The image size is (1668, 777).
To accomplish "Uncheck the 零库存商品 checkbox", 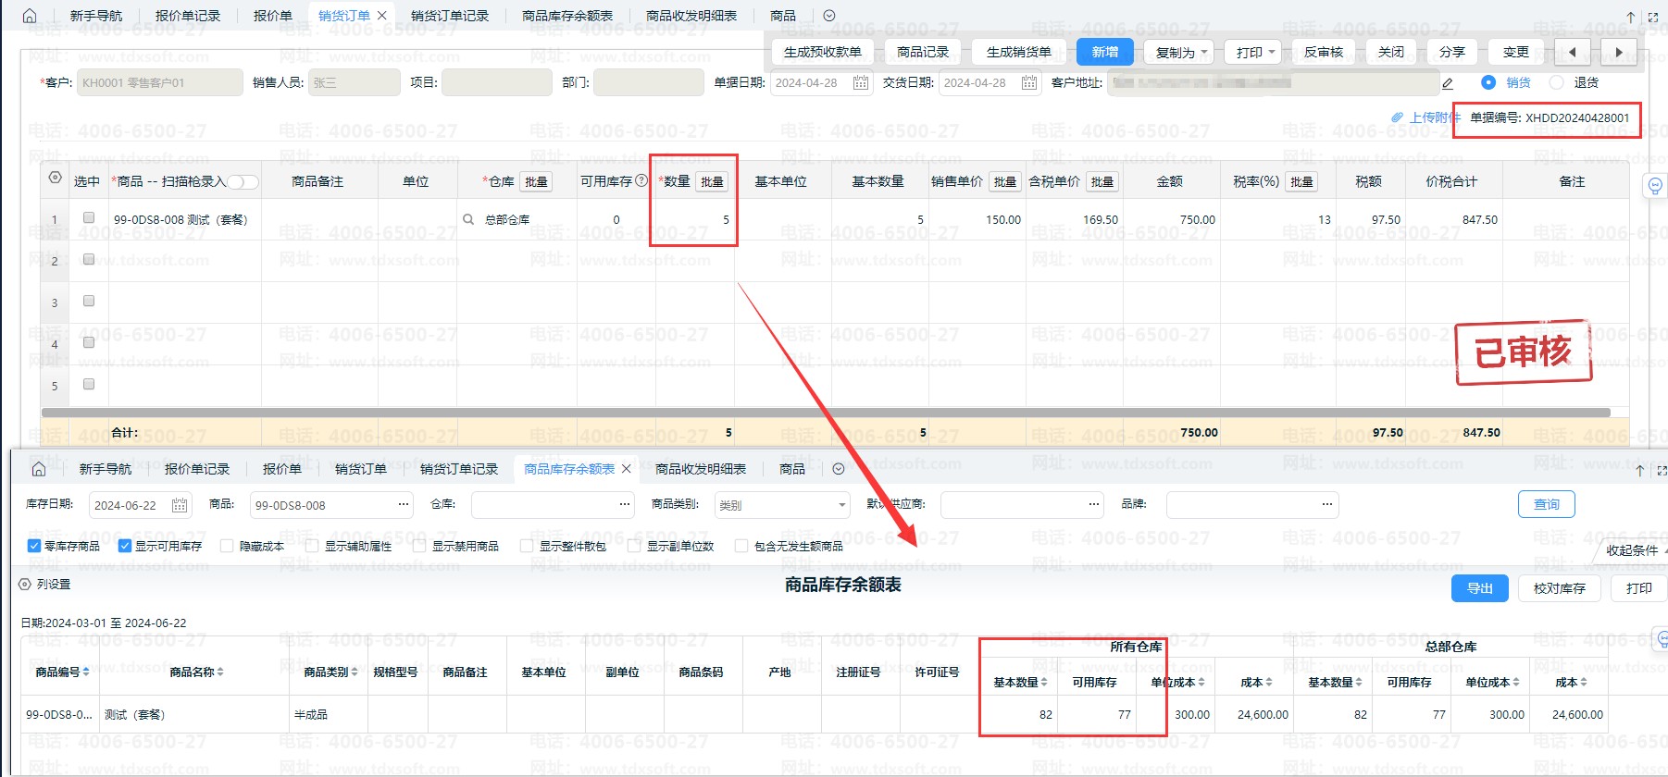I will 34,546.
